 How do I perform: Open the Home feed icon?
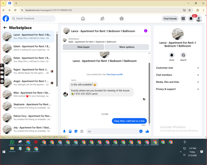tap(83, 19)
